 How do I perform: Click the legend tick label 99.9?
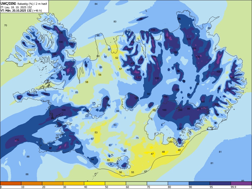(233, 187)
